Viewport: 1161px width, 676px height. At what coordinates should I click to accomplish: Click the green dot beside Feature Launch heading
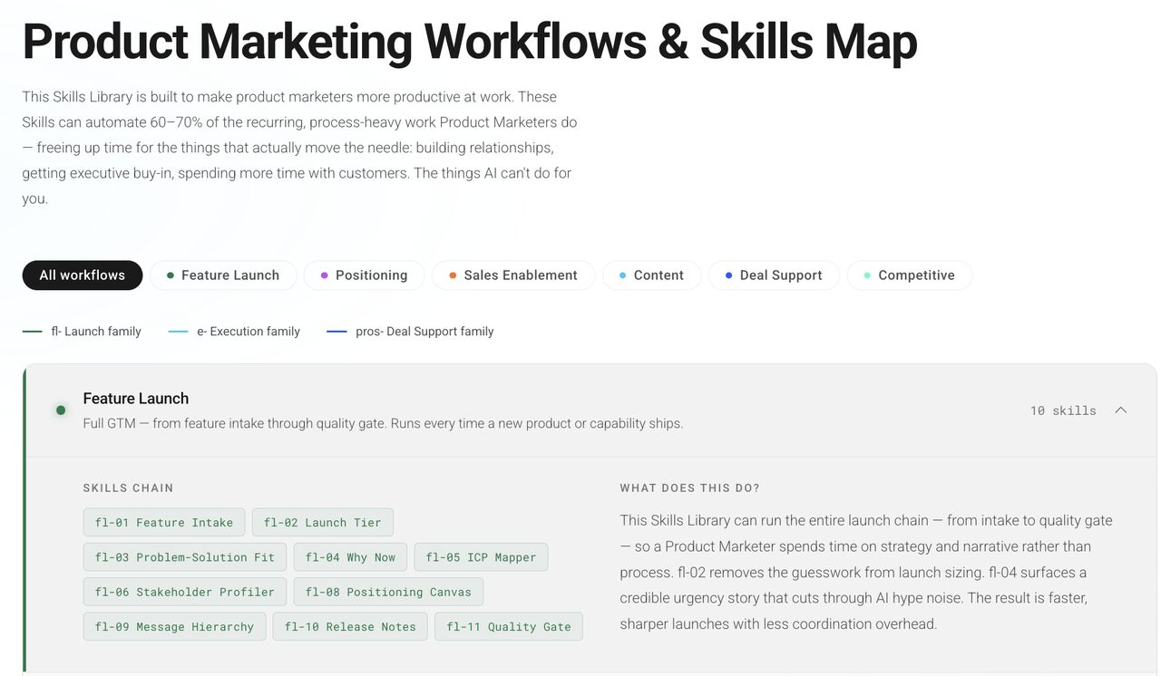(61, 410)
